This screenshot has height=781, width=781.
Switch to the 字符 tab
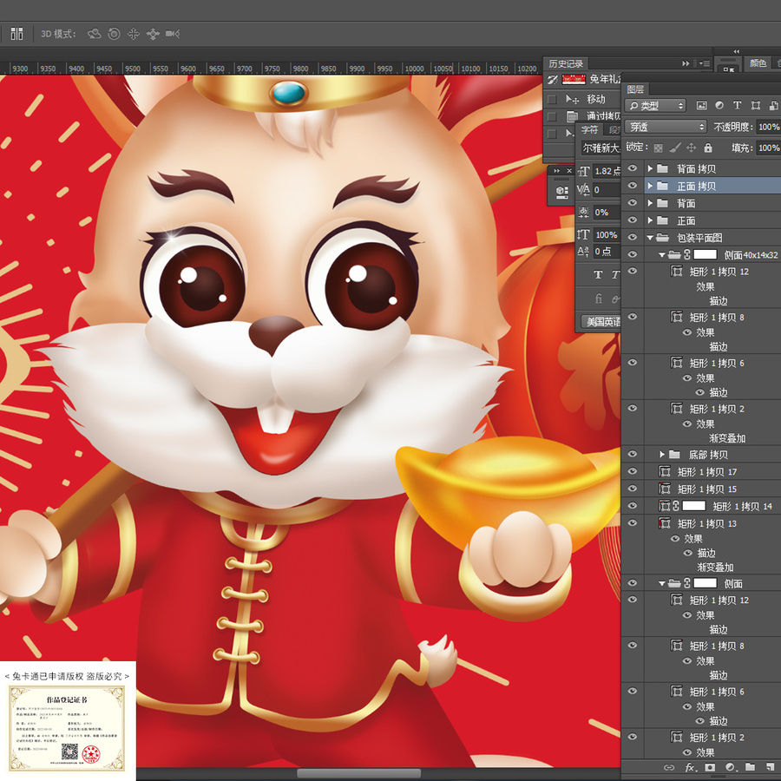click(x=590, y=130)
